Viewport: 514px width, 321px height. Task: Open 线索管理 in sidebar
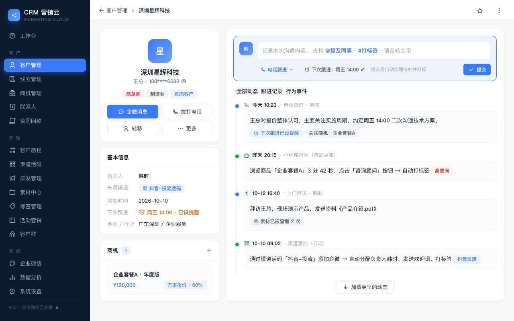pos(45,79)
